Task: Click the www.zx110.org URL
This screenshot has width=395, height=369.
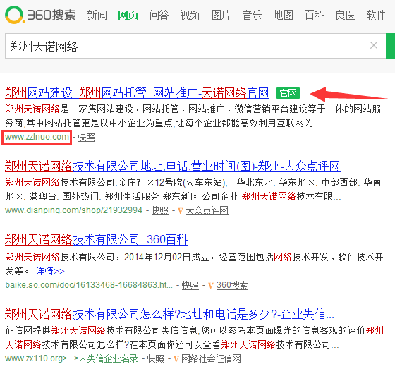Action: click(34, 358)
